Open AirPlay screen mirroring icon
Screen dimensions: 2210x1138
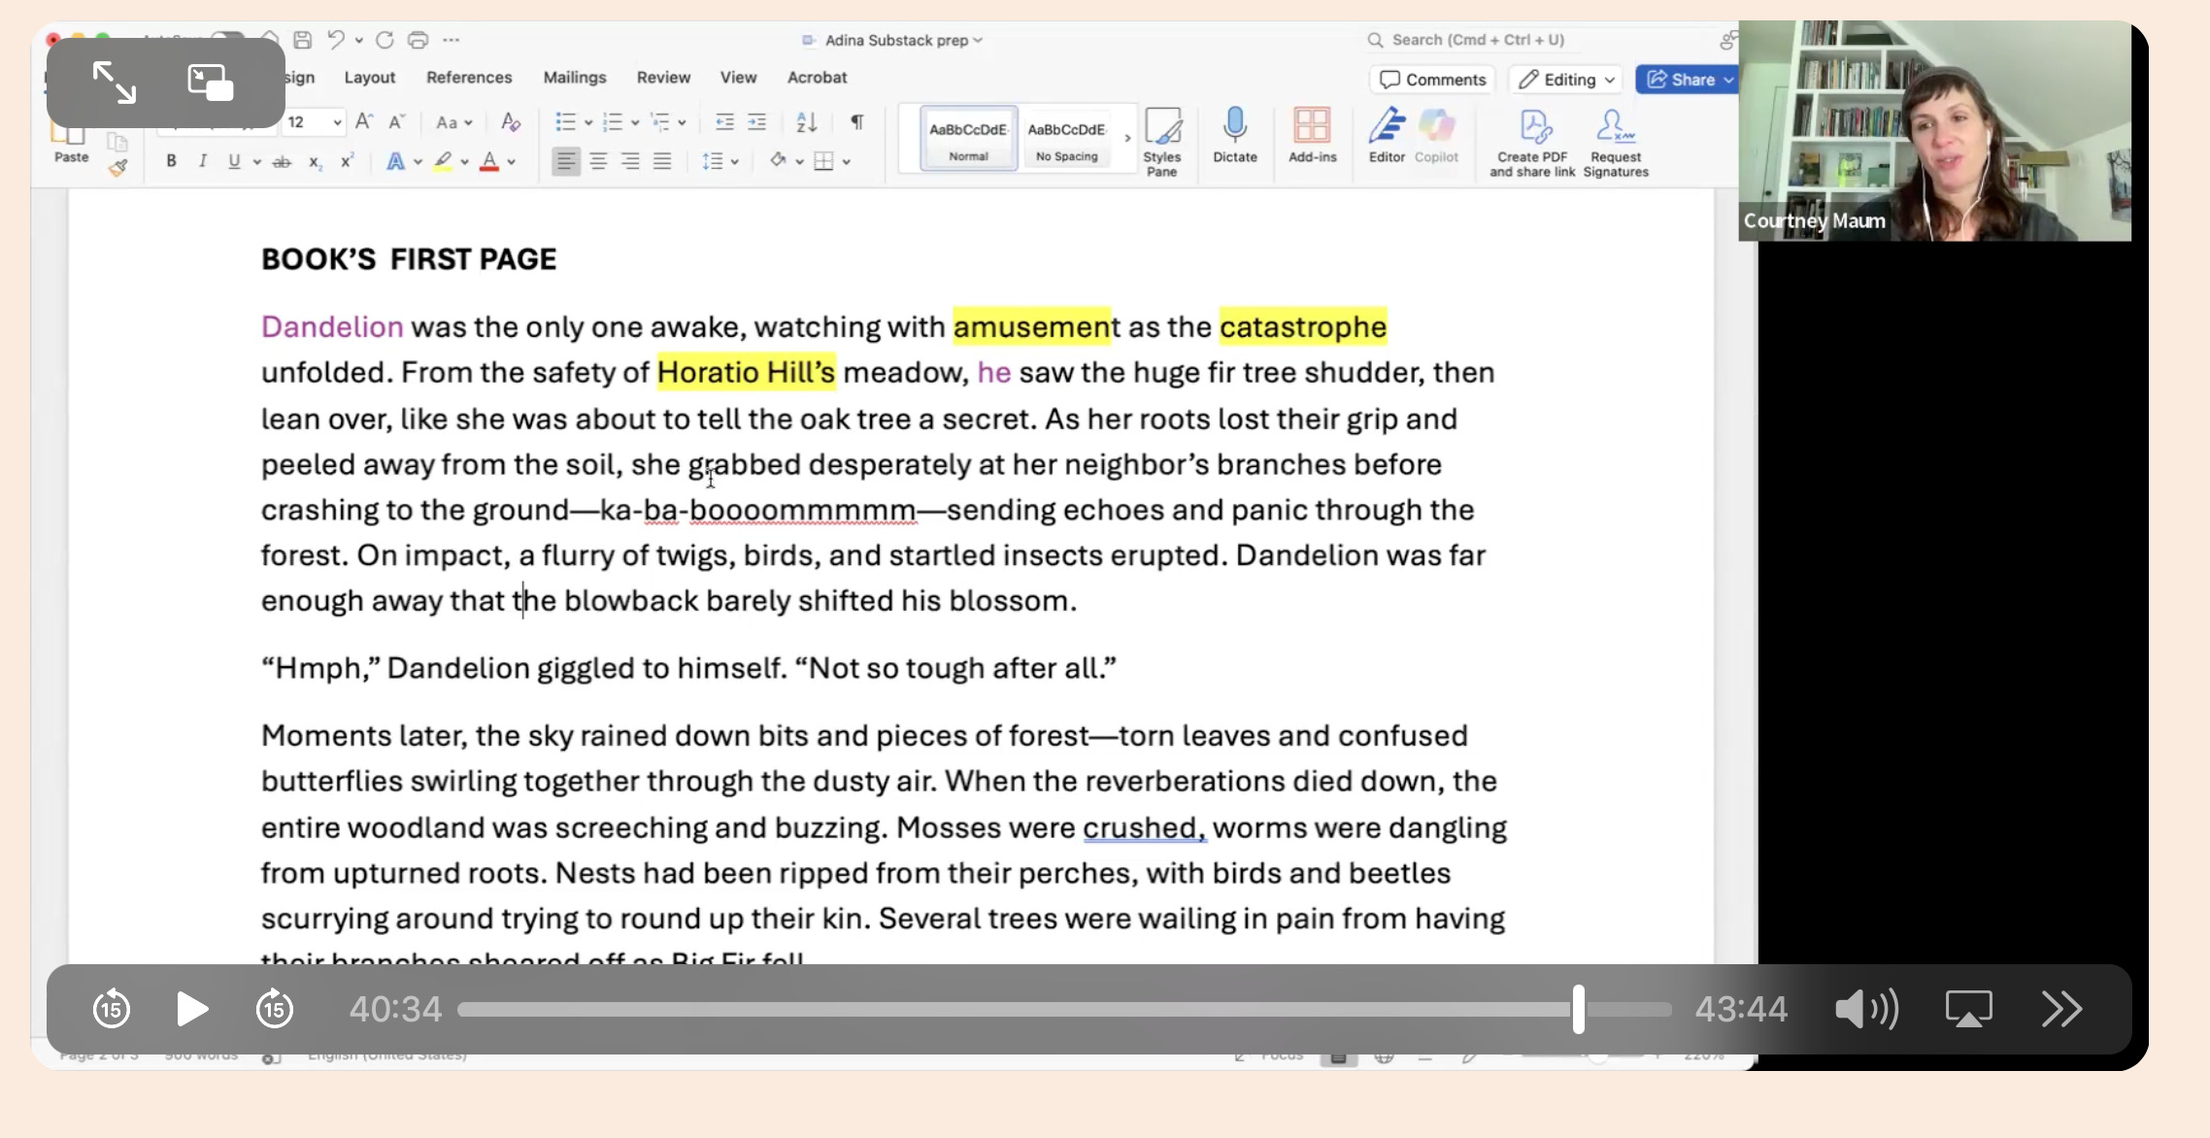point(1968,1009)
